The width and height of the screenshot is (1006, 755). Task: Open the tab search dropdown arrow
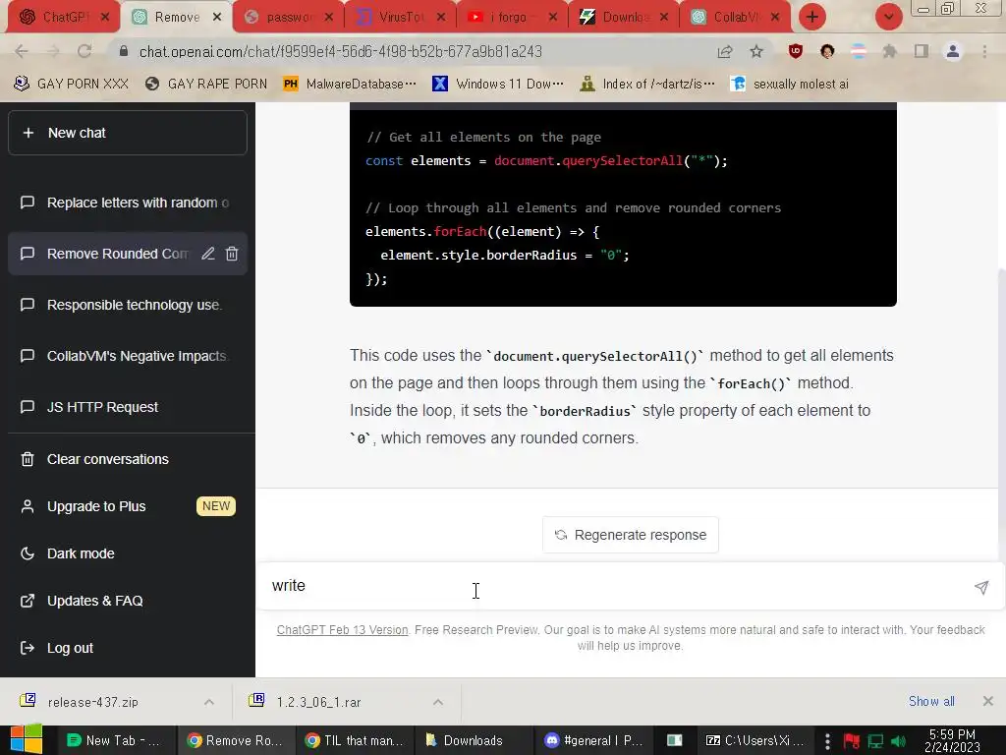888,18
